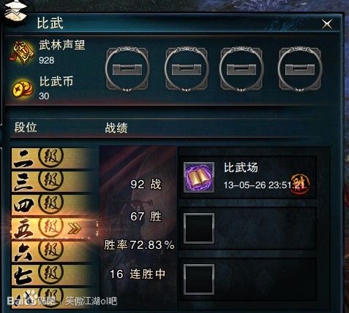Select the 六级 rank row
349x313 pixels.
coord(53,252)
